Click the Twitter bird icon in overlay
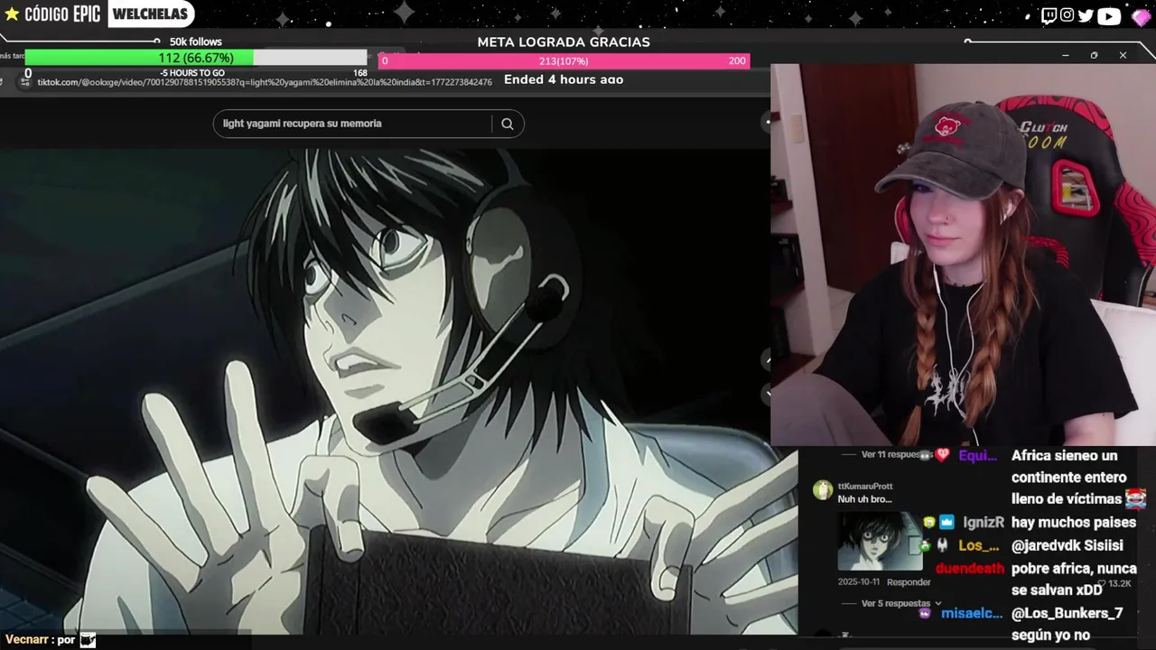1156x650 pixels. (x=1086, y=15)
